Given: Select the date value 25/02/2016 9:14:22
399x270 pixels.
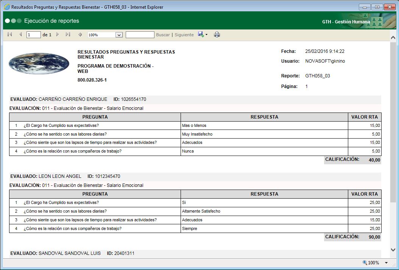Looking at the screenshot, I should point(325,51).
